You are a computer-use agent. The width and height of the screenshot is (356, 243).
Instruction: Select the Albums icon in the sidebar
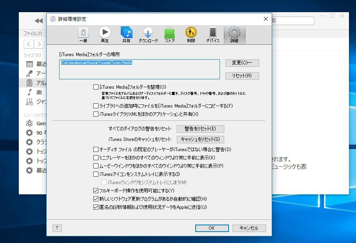(x=29, y=83)
